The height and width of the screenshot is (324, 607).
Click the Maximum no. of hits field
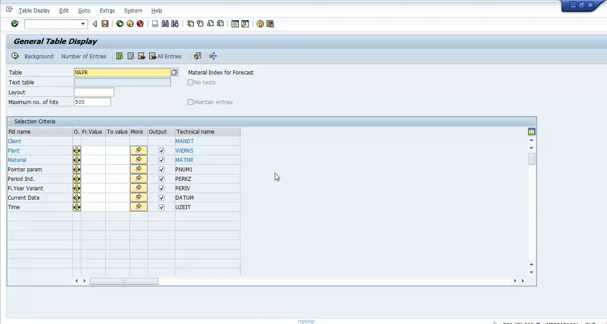(x=92, y=102)
